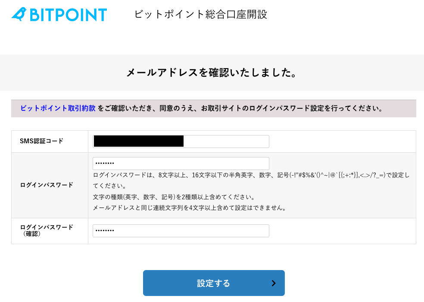Click the ビットポイント総合口座開設 page title
The width and height of the screenshot is (424, 302).
(x=200, y=14)
